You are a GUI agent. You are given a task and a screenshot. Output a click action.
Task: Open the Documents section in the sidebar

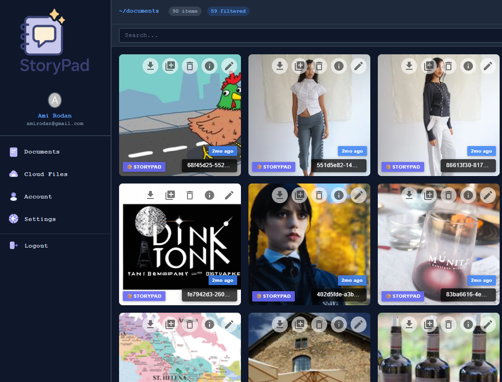point(41,152)
